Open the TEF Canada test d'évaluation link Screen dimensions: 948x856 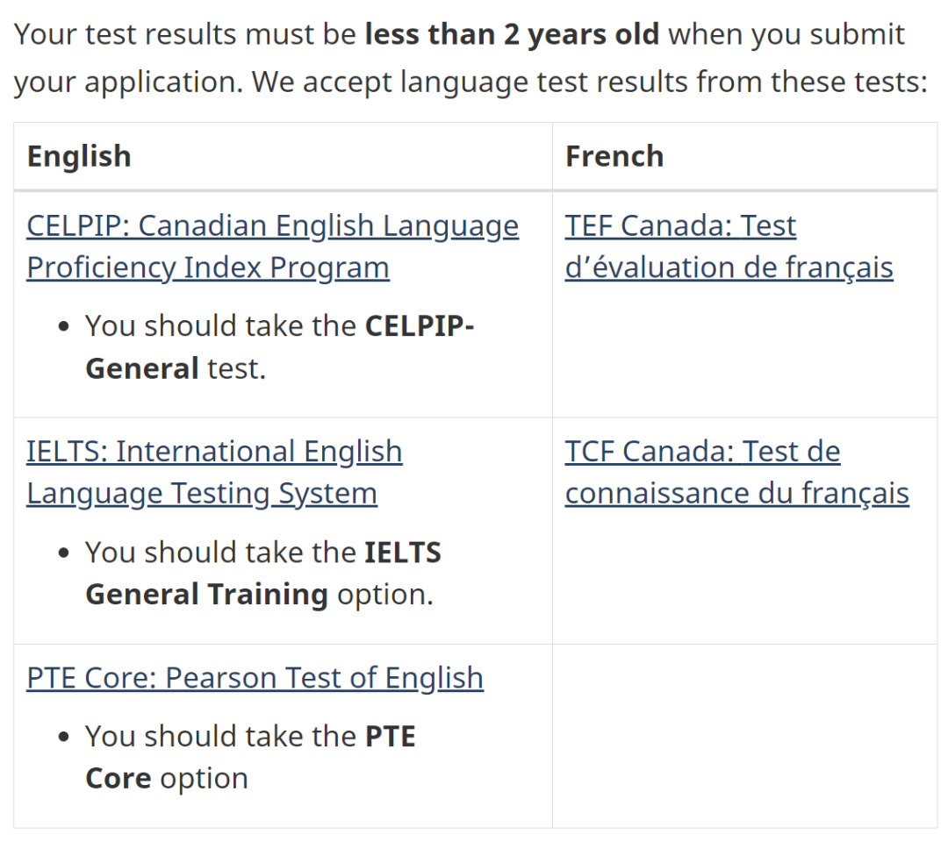[680, 226]
